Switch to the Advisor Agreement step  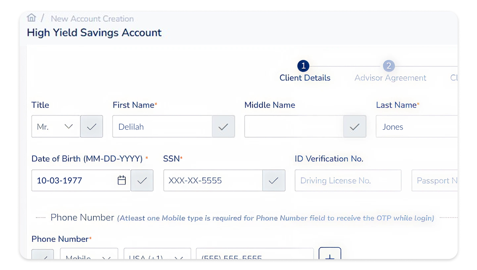[390, 78]
